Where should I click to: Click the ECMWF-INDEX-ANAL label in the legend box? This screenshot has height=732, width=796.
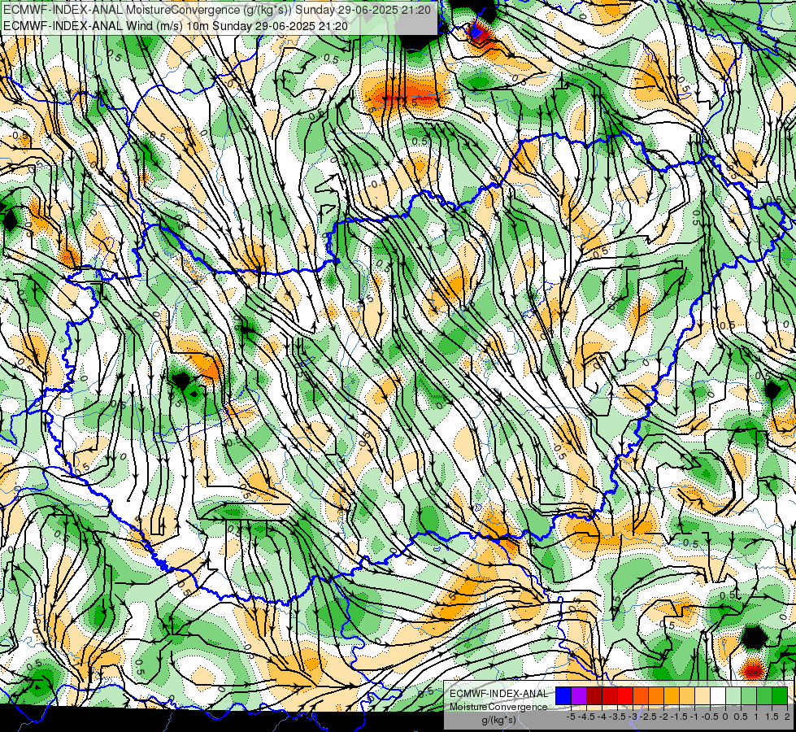click(498, 694)
